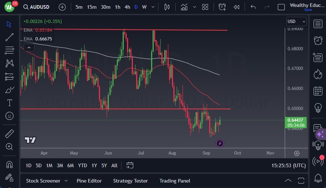
Task: Open the alerts clock icon in right sidebar
Action: click(x=318, y=40)
